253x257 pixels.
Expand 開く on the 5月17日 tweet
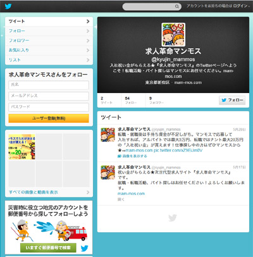[x=121, y=199]
